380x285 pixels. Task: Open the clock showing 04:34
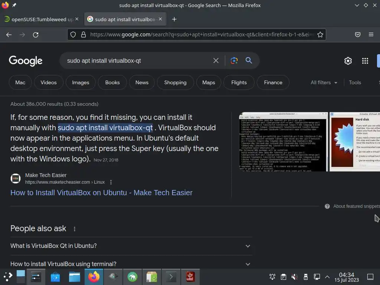(347, 277)
